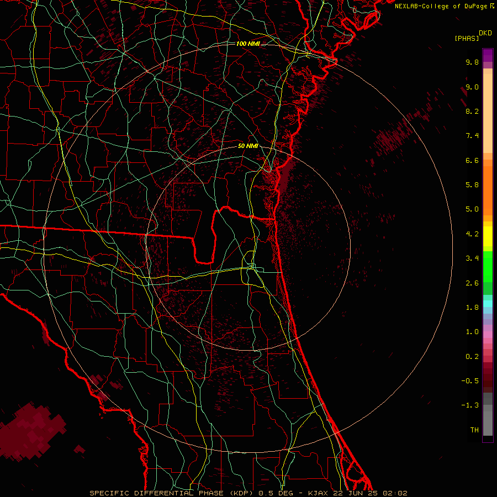
Task: Click the '0.5 DEG' elevation text in the caption
Action: [x=275, y=493]
